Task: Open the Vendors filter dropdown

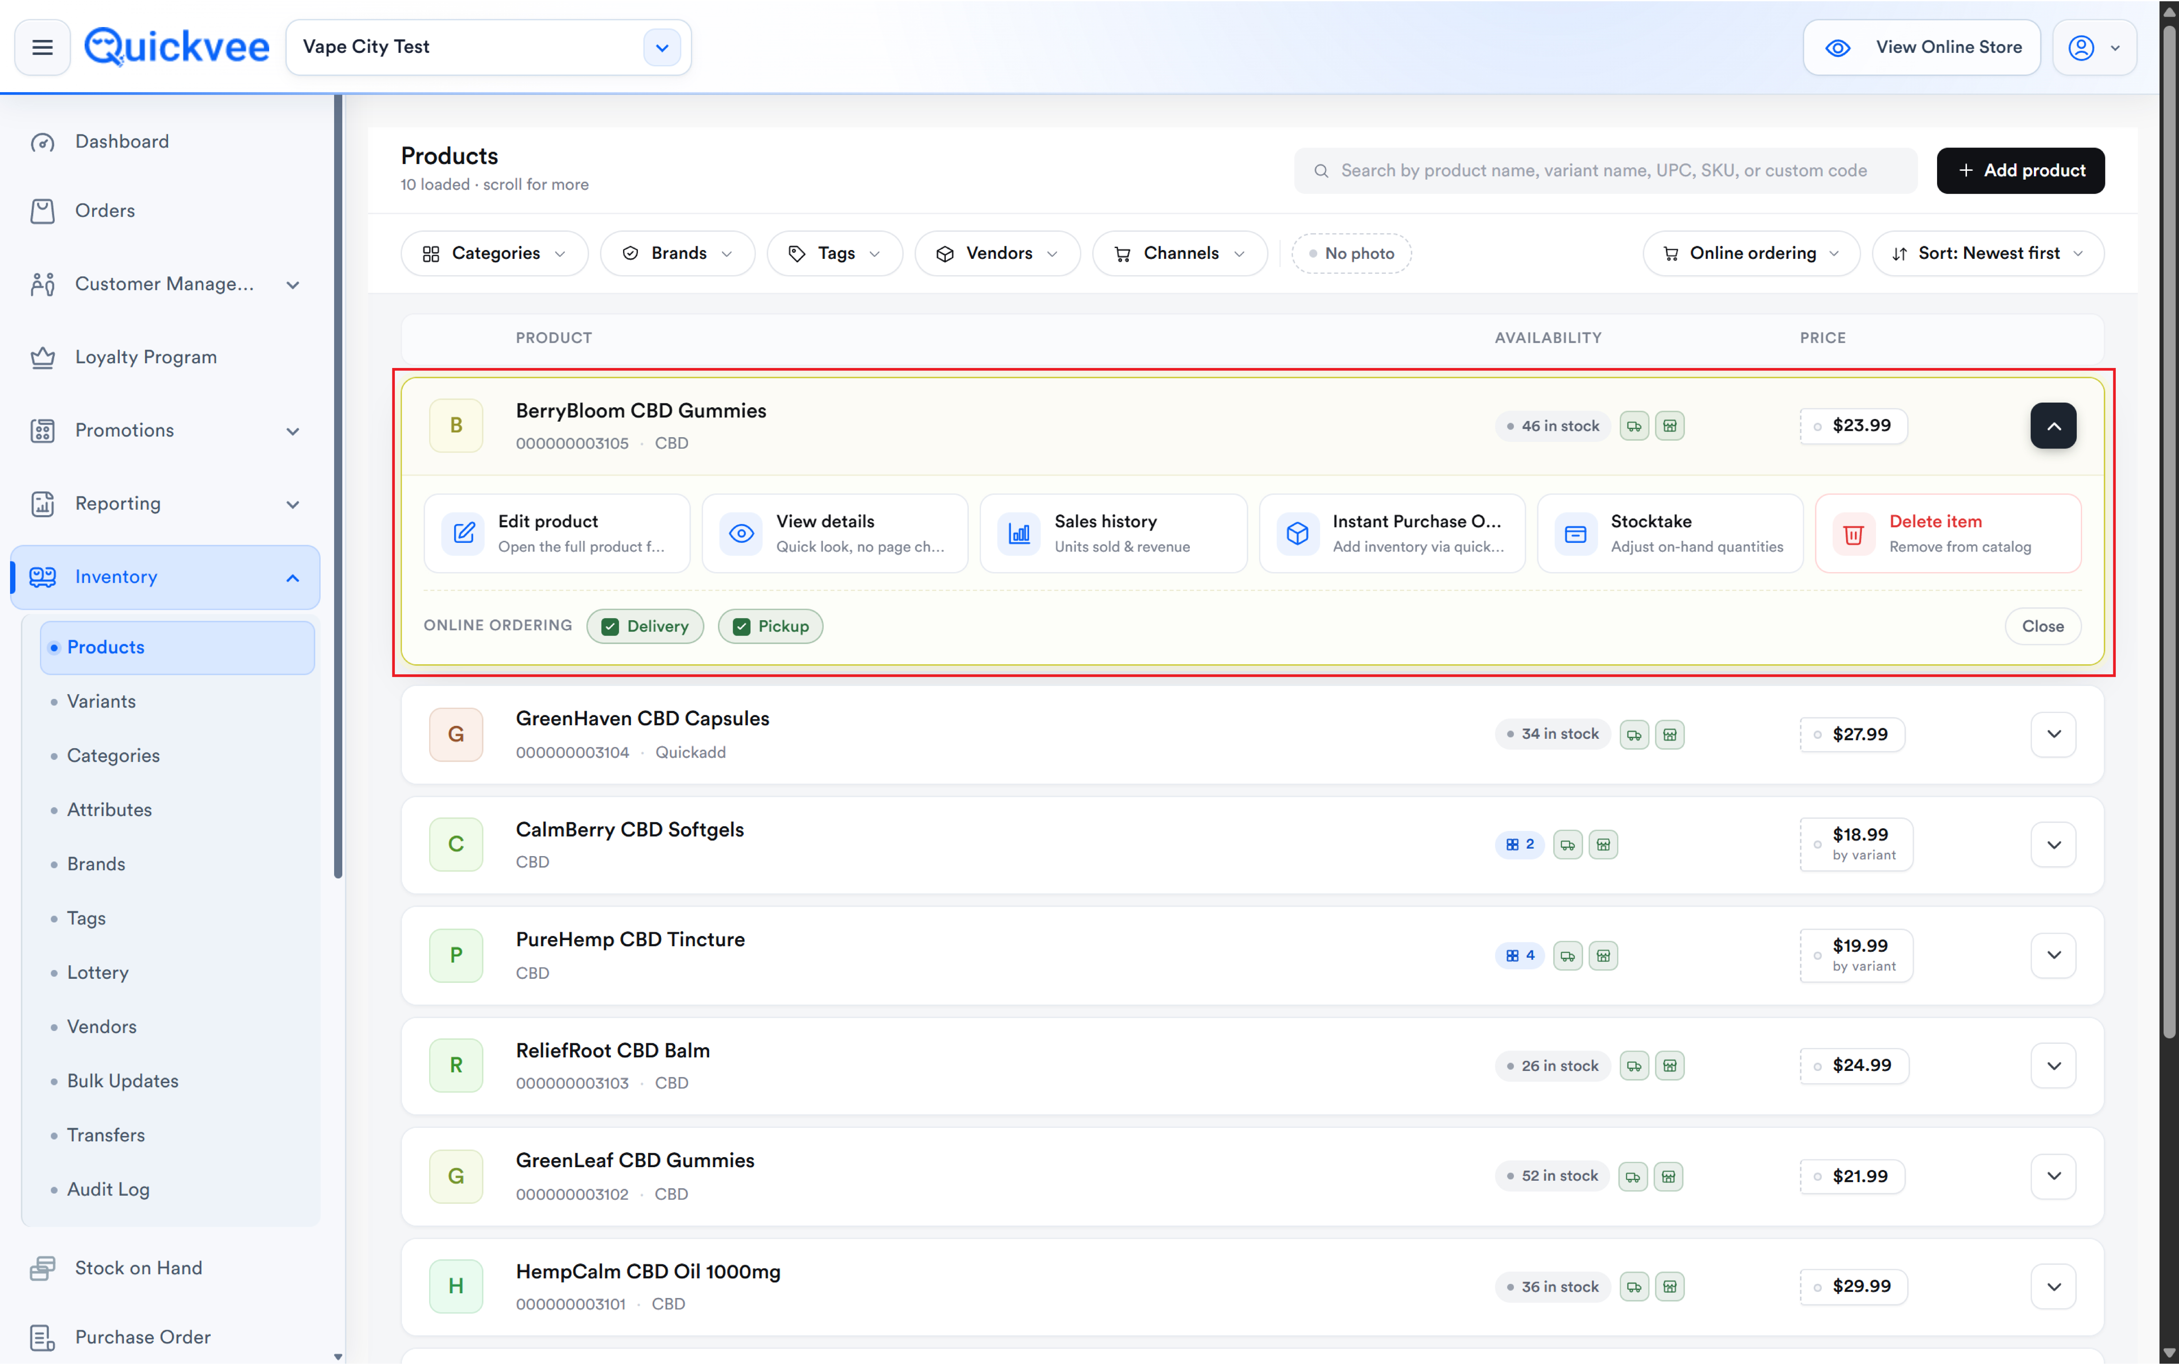Action: 998,254
